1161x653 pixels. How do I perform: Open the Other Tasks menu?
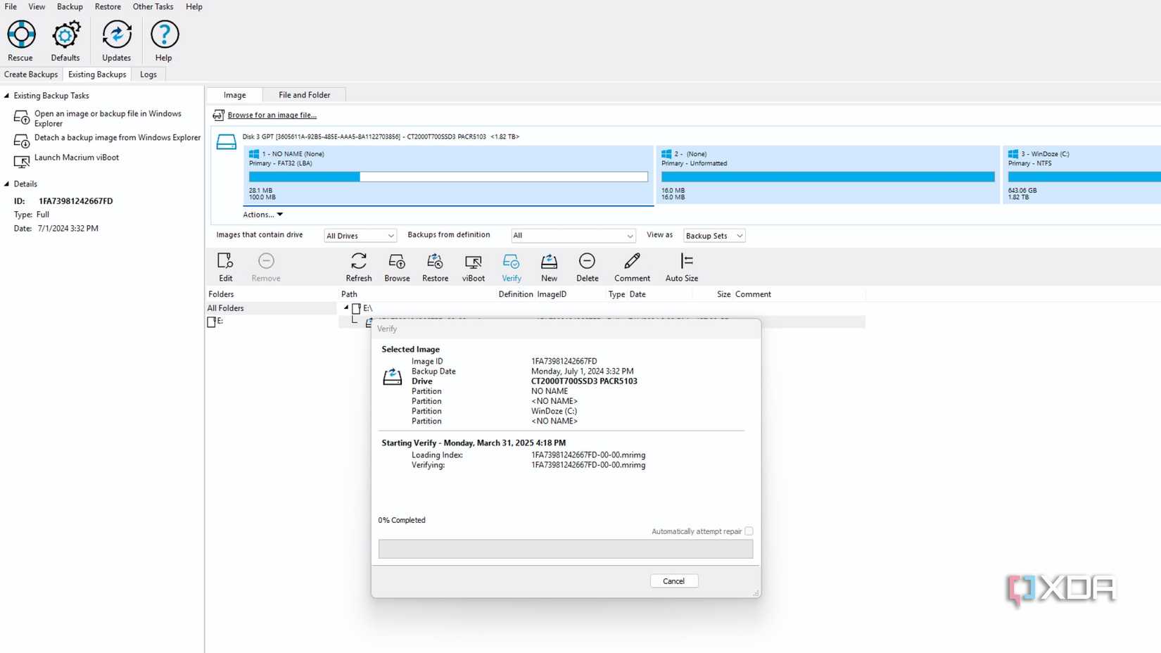[153, 6]
